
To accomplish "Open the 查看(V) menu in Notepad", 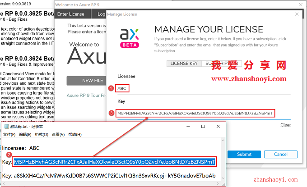I will pos(58,134).
